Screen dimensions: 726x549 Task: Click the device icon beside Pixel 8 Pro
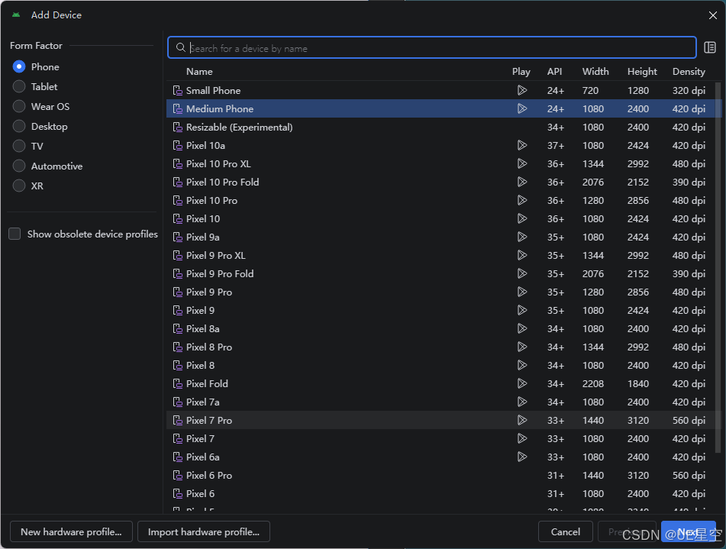(x=177, y=347)
